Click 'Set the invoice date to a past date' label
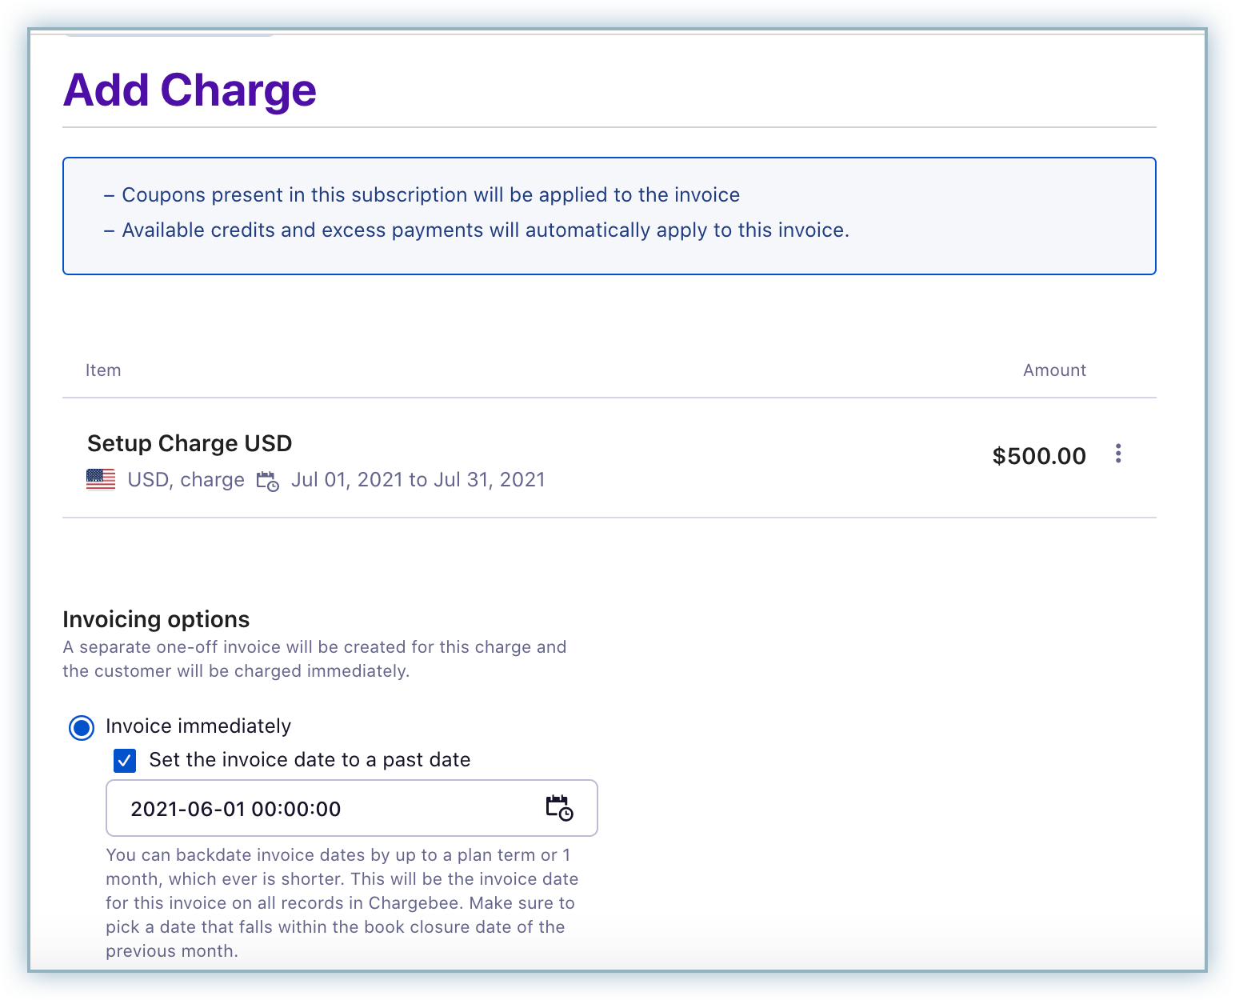The height and width of the screenshot is (1000, 1235). 310,760
